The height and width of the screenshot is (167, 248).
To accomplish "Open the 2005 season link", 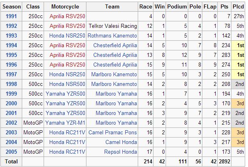I will 11,152.
